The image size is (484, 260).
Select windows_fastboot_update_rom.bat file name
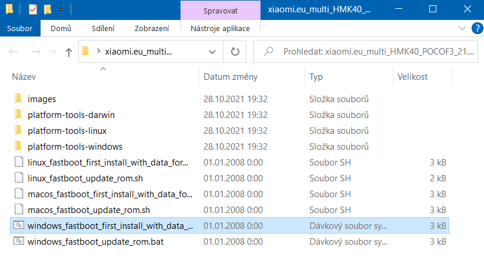click(x=95, y=242)
